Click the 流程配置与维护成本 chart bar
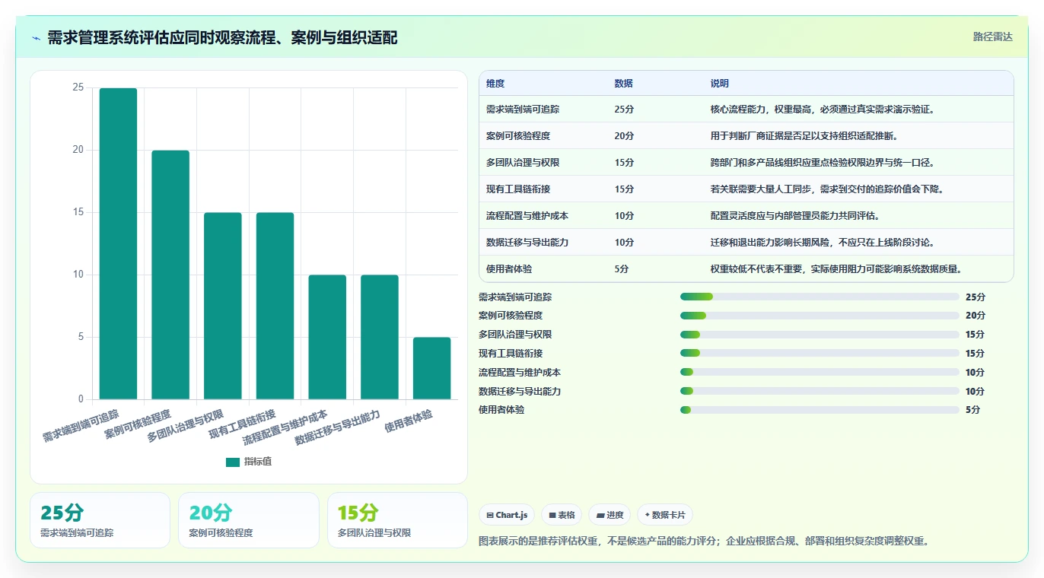1044x578 pixels. [327, 337]
